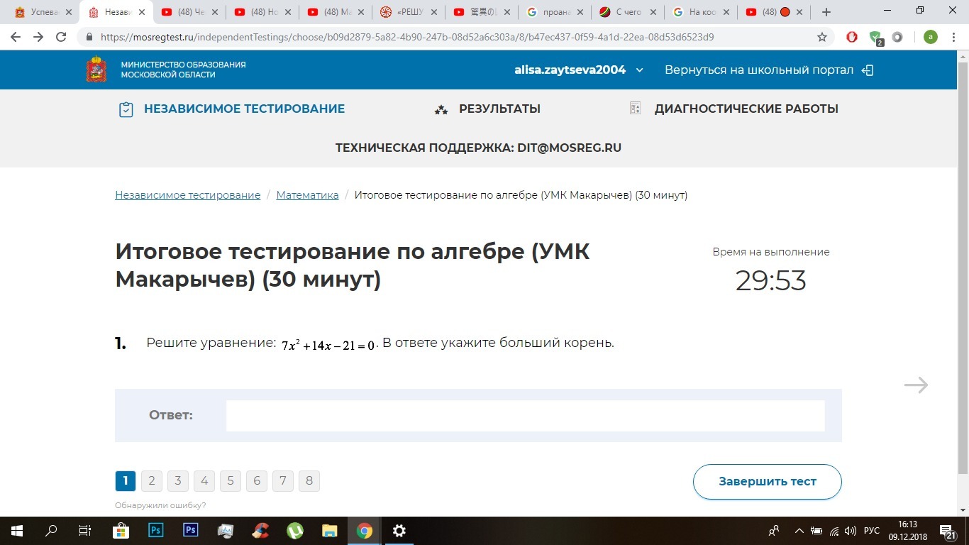
Task: Follow the 'Математика' breadcrumb link
Action: pos(307,195)
